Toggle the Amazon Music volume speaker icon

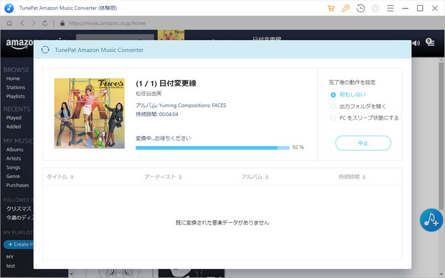point(416,43)
